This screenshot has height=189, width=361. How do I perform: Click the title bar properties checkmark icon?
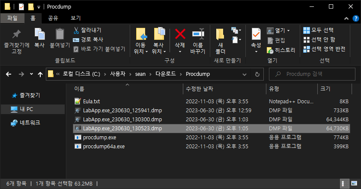21,7
